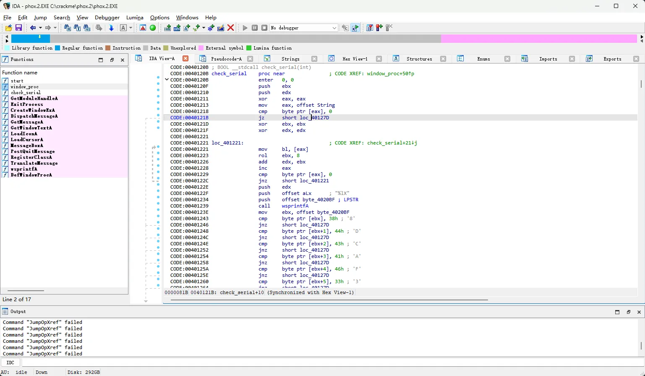Select the start function in the list
The width and height of the screenshot is (645, 376).
pyautogui.click(x=17, y=81)
